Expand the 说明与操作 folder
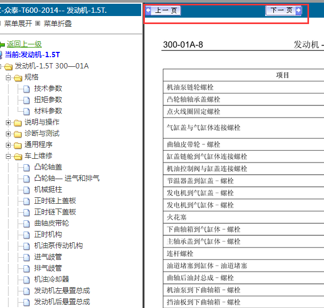Screen dimensions: 324x308 pyautogui.click(x=8, y=122)
